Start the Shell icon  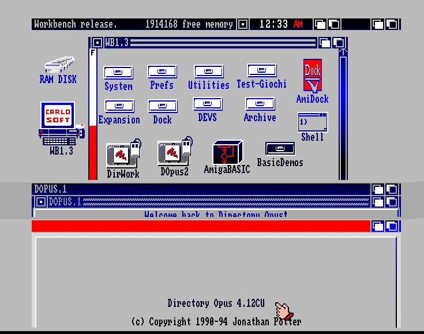tap(313, 123)
